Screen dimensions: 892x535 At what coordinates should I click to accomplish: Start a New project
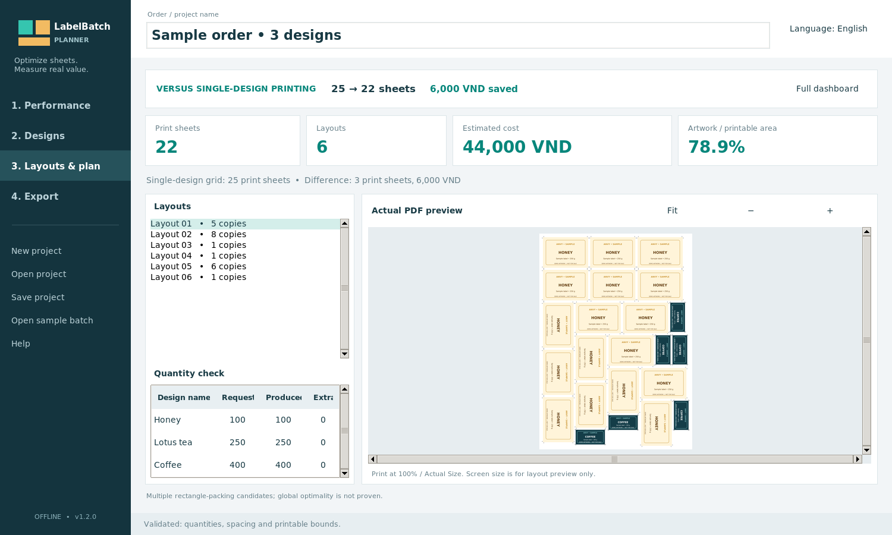pos(36,251)
